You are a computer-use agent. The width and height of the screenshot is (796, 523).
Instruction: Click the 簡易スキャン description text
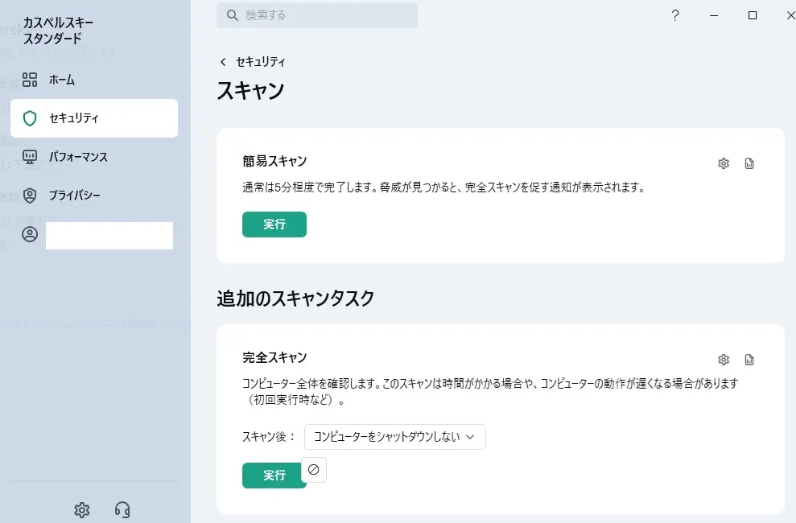point(443,187)
